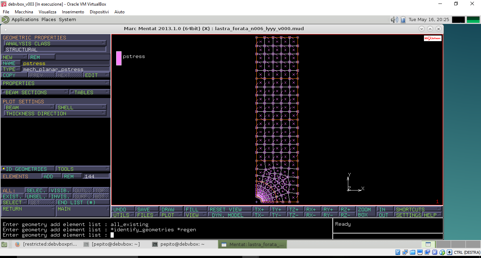The height and width of the screenshot is (258, 481).
Task: Click MAIN menu button
Action: click(83, 211)
